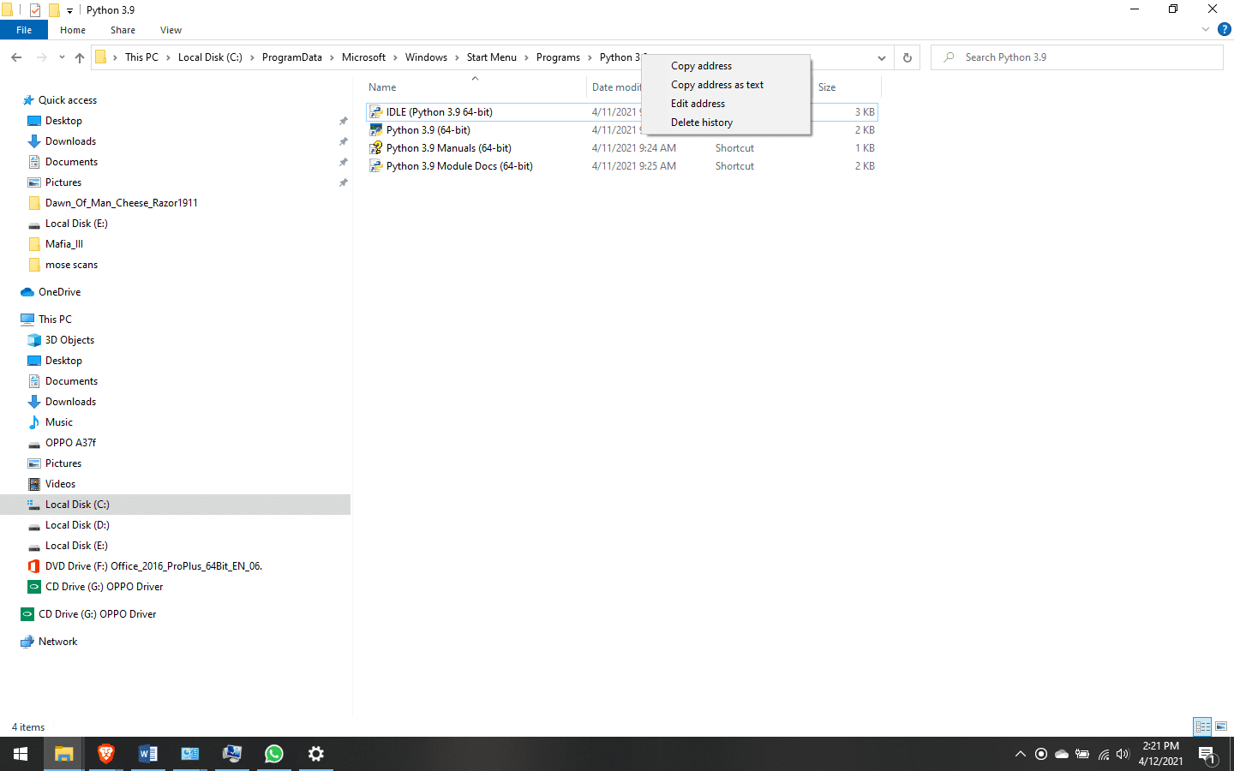Open Help via the blue question mark

pyautogui.click(x=1225, y=29)
